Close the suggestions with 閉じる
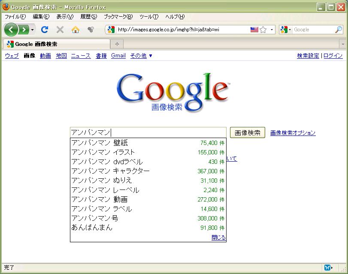 point(218,238)
